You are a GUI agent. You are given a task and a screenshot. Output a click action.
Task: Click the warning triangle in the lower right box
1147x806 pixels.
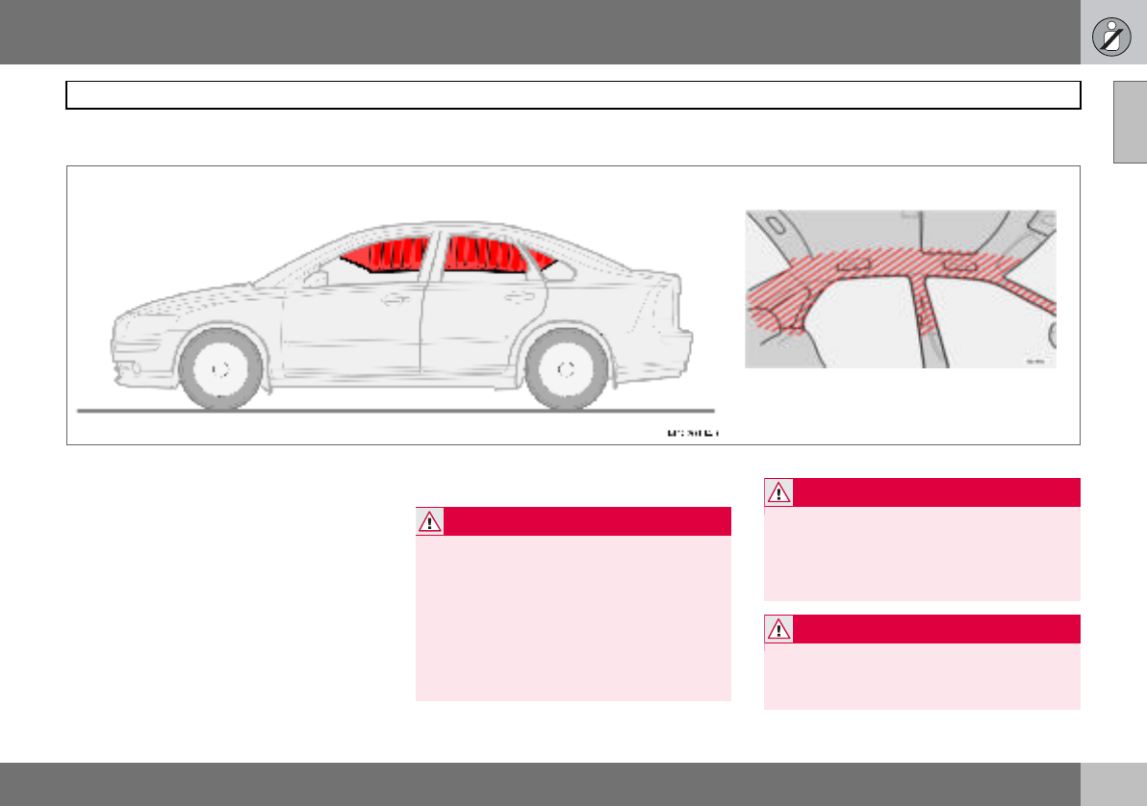tap(778, 629)
